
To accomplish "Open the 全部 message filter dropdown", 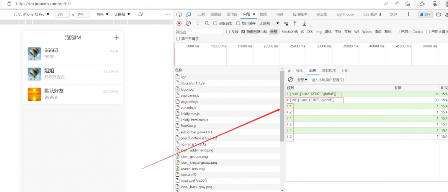I will click(302, 80).
